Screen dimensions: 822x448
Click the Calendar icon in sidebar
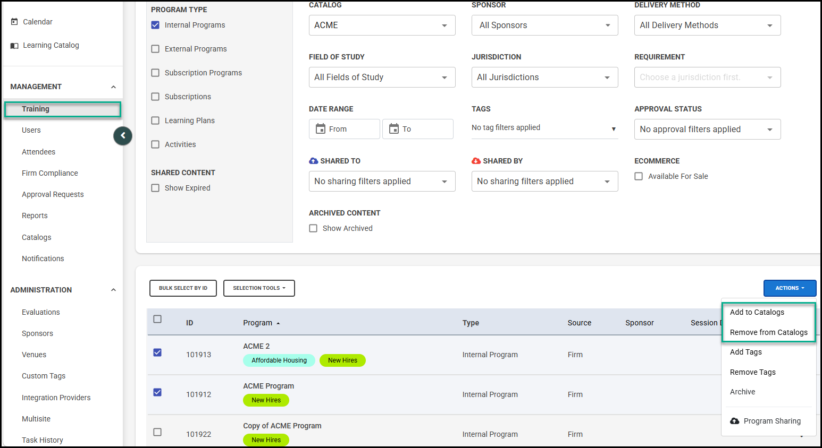pos(14,22)
